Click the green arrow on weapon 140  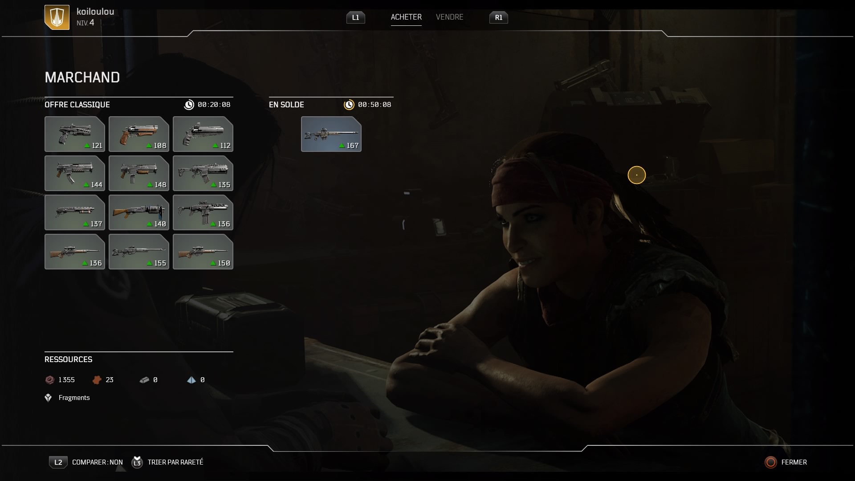tap(150, 224)
